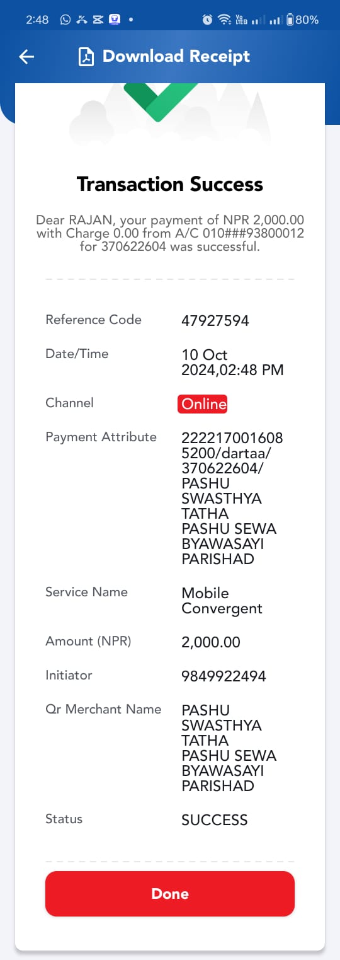Tap the SUCCESS status value

[x=215, y=819]
